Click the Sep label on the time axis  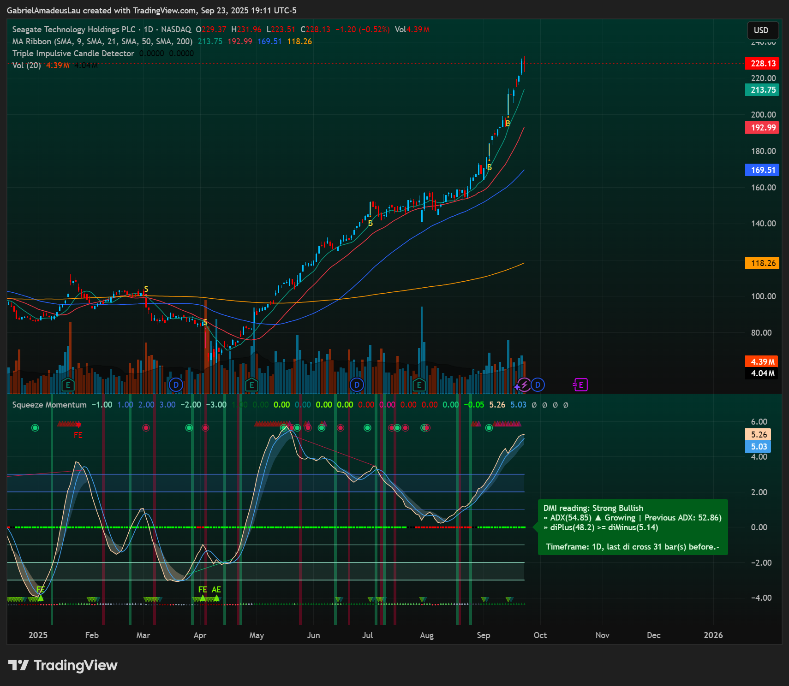coord(484,635)
